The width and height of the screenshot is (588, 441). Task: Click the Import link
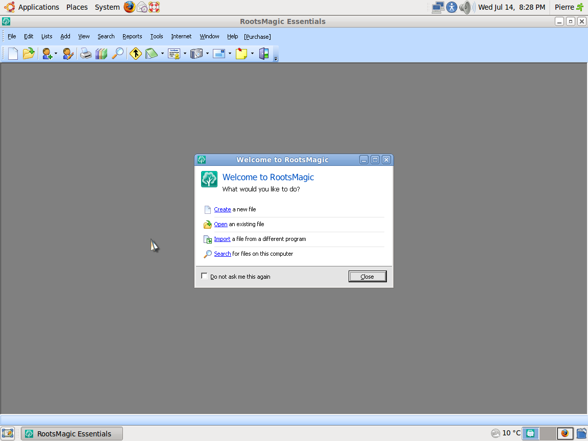222,239
